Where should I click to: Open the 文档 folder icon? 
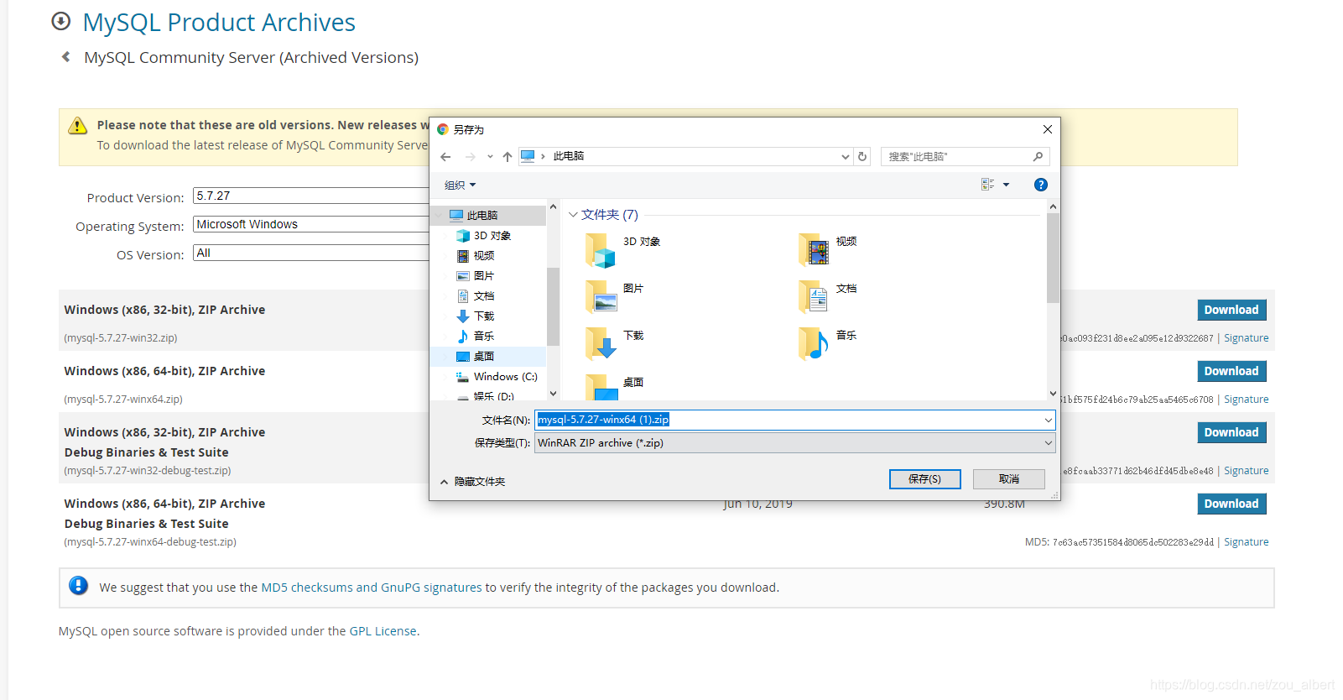814,297
